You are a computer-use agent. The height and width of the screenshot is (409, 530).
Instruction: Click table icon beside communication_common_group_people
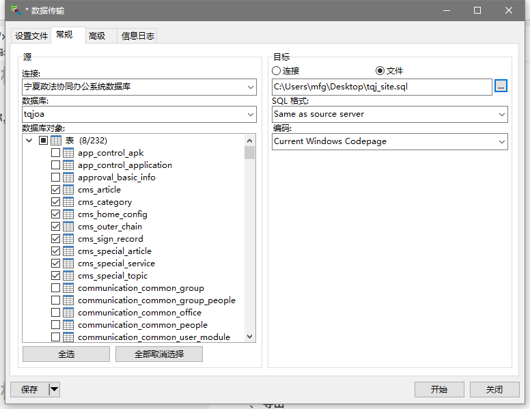68,300
